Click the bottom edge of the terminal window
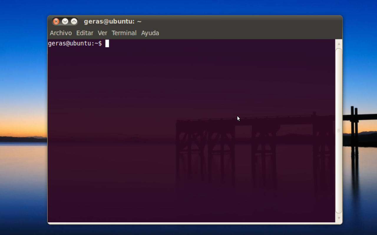 point(194,223)
